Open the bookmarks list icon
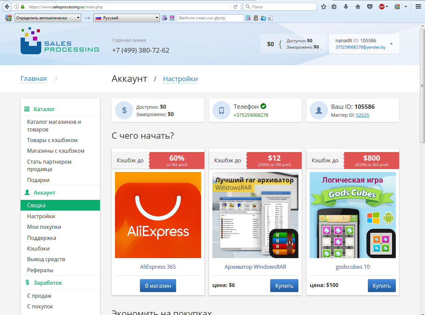 334,7
